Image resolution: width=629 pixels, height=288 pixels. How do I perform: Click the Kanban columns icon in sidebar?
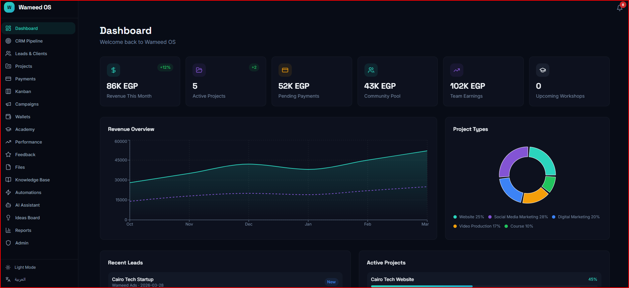pyautogui.click(x=8, y=91)
